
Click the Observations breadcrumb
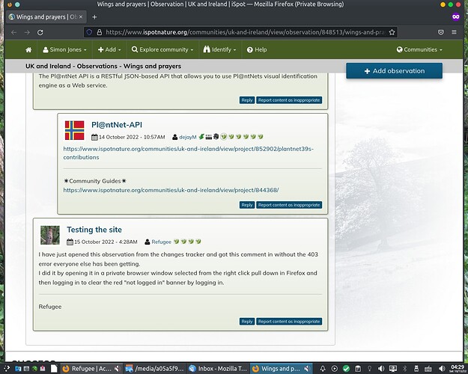click(x=97, y=67)
